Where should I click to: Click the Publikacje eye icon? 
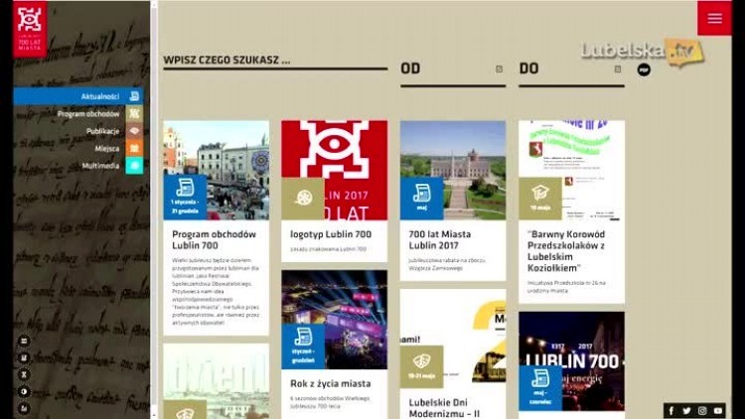(134, 131)
